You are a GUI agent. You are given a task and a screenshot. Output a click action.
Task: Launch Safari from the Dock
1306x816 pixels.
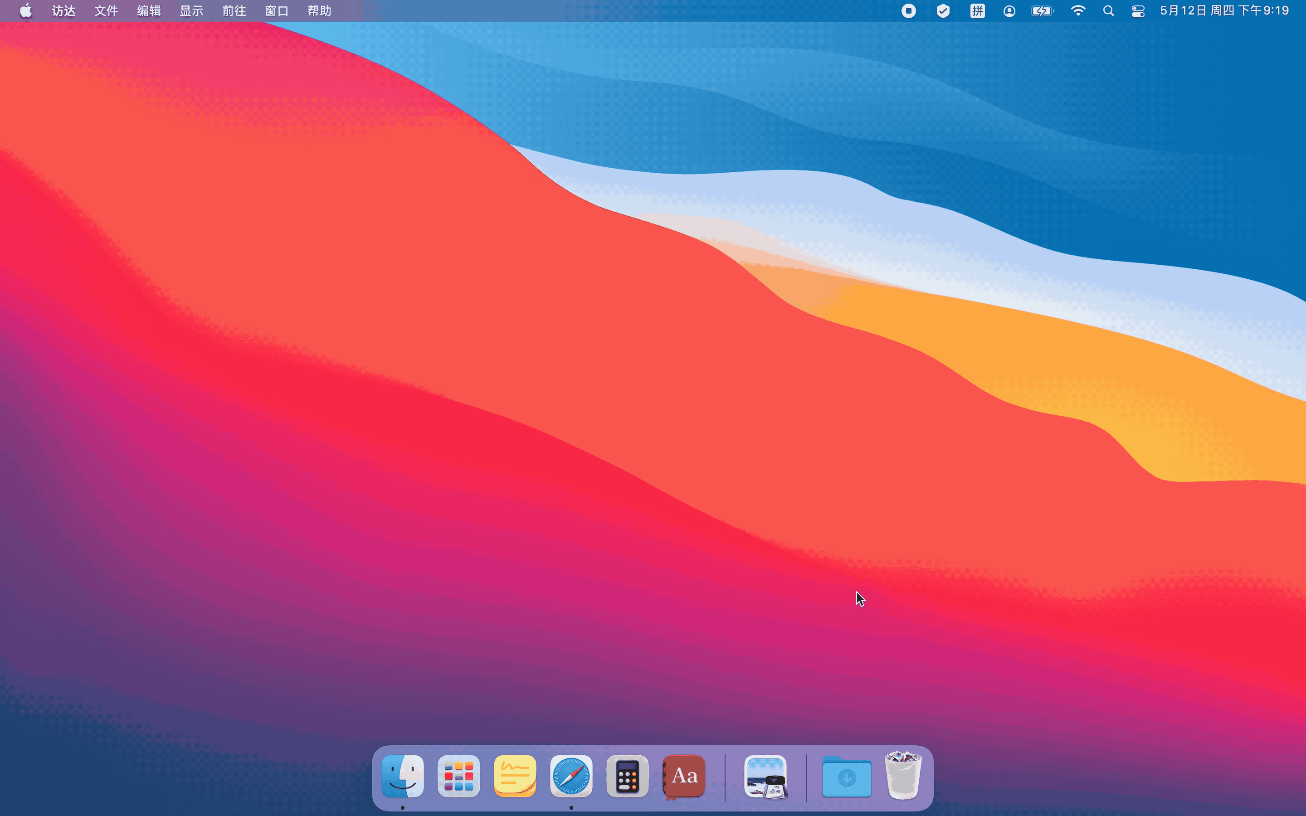tap(571, 776)
